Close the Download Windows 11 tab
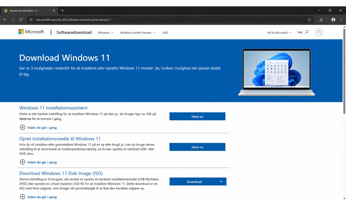The width and height of the screenshot is (346, 207). [54, 11]
